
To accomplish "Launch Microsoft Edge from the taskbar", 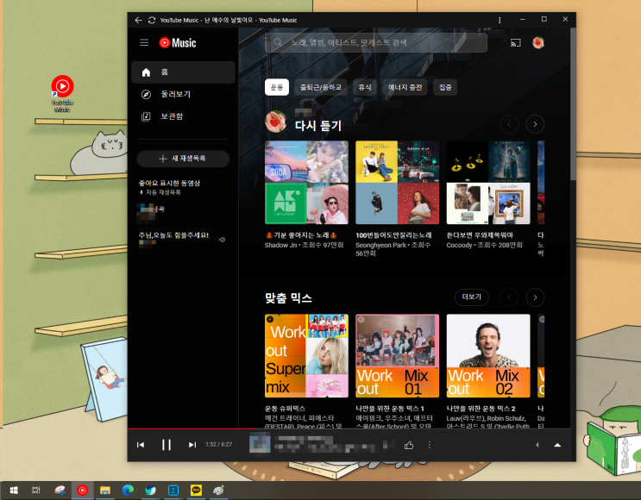I will coord(128,491).
